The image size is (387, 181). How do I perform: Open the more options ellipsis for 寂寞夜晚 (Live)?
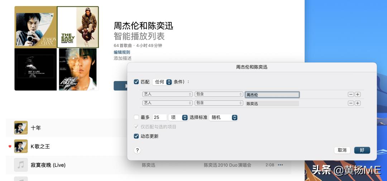click(x=280, y=165)
